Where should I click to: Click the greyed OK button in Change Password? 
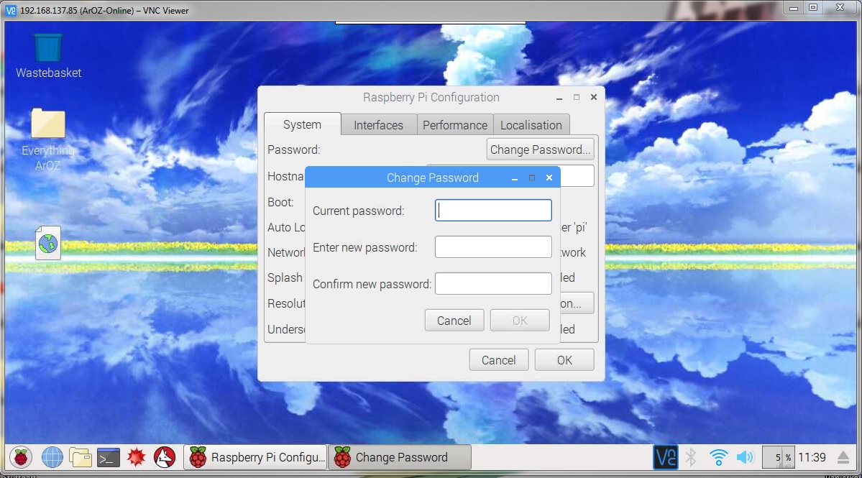(520, 321)
